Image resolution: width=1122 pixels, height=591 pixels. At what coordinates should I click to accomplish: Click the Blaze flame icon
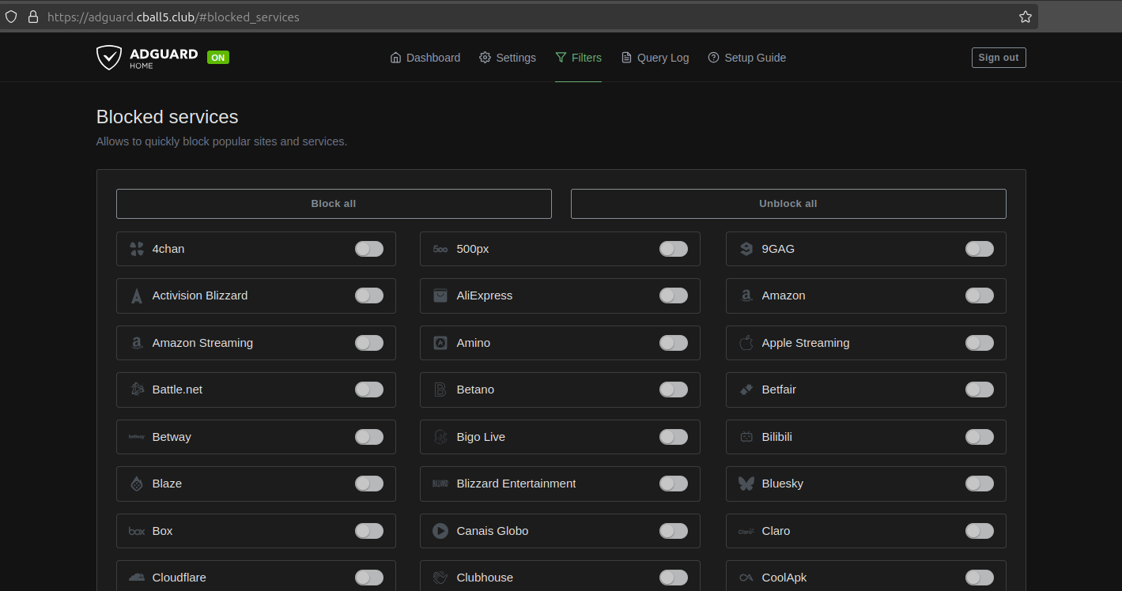tap(137, 484)
